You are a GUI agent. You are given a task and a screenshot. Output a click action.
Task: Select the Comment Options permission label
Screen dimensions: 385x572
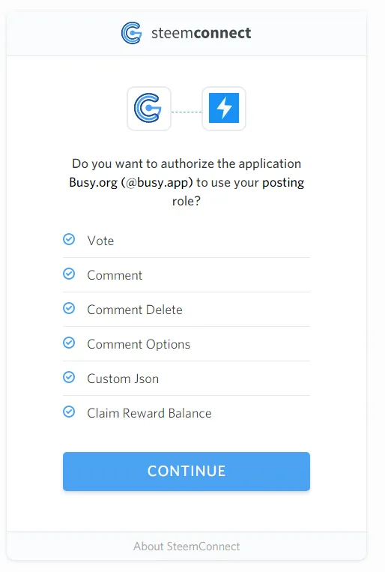coord(139,344)
